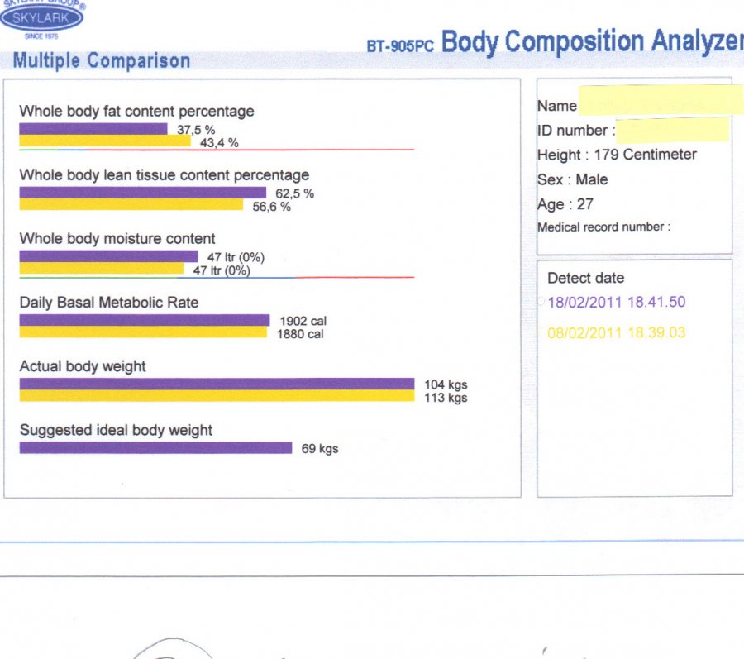This screenshot has height=659, width=744.
Task: Select the "1902 cal" value
Action: [303, 321]
